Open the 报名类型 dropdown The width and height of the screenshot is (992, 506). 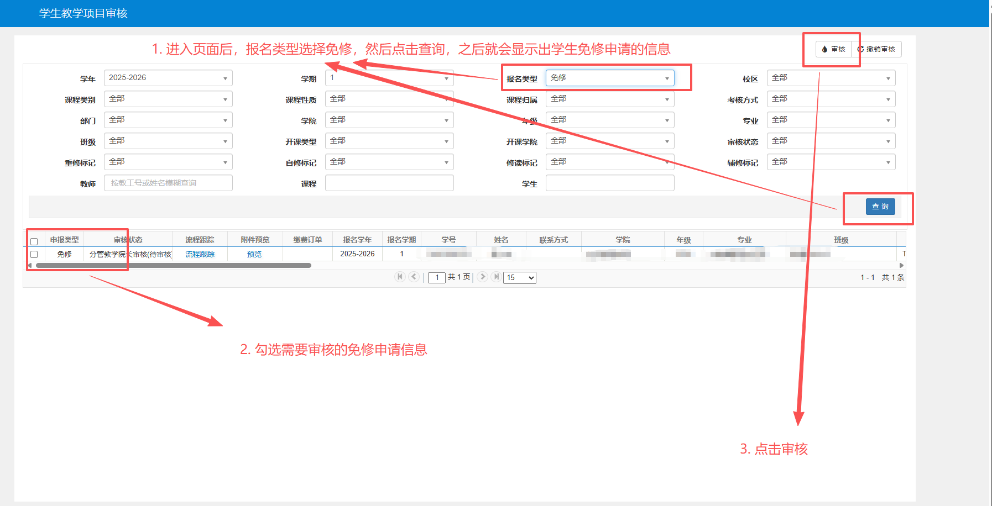[x=609, y=78]
